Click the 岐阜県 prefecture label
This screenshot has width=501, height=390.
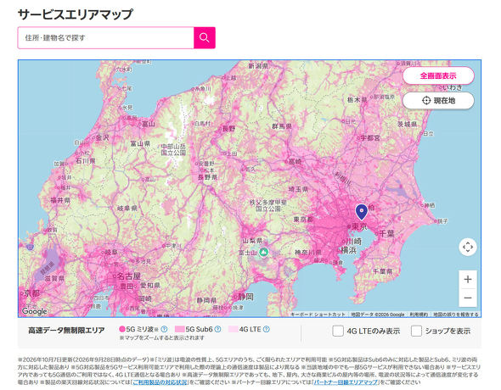tap(127, 209)
